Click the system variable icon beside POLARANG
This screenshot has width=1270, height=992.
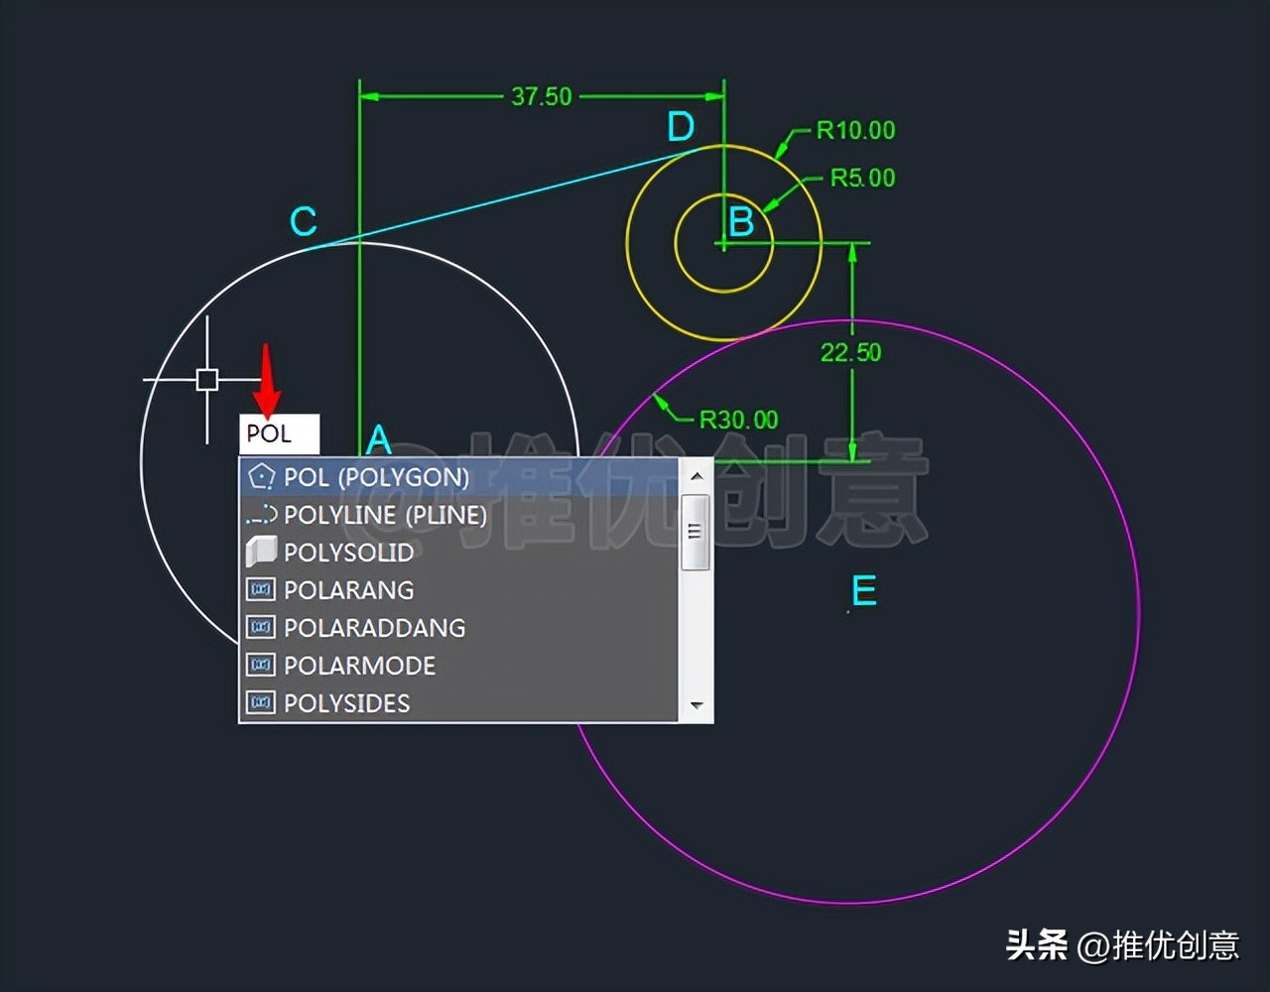[261, 589]
